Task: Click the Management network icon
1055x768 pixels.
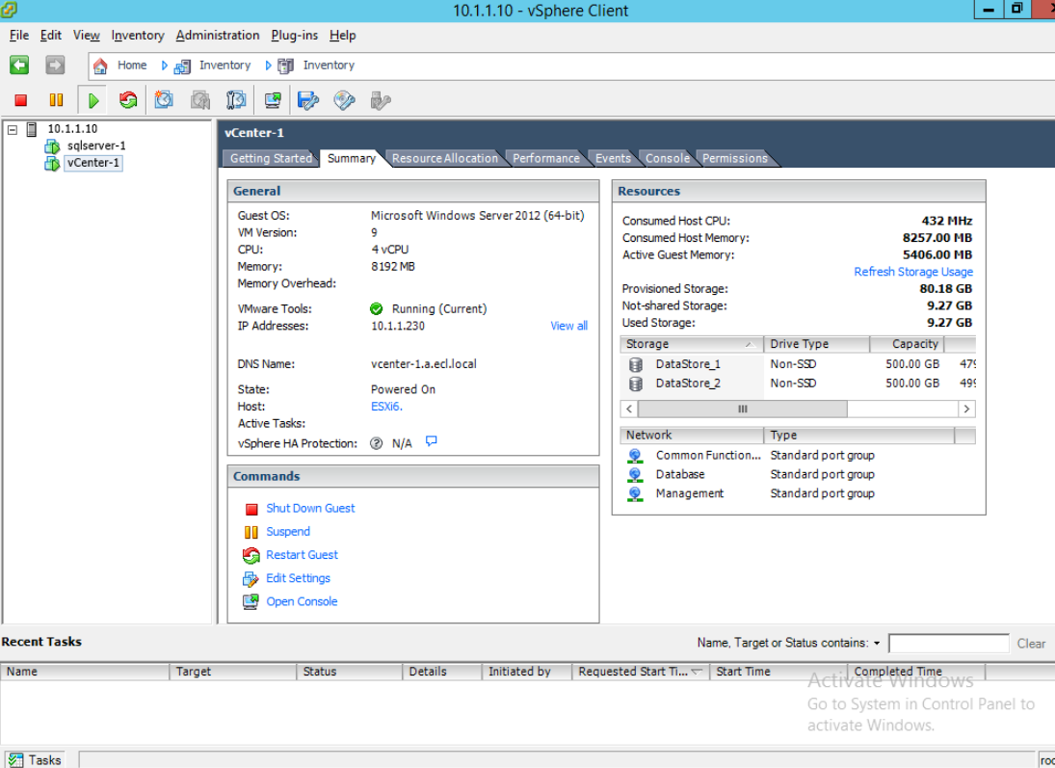Action: coord(635,493)
